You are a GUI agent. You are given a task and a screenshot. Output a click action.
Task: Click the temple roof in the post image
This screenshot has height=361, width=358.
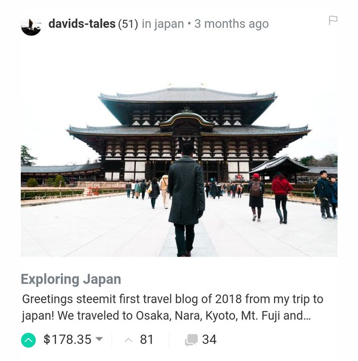188,95
